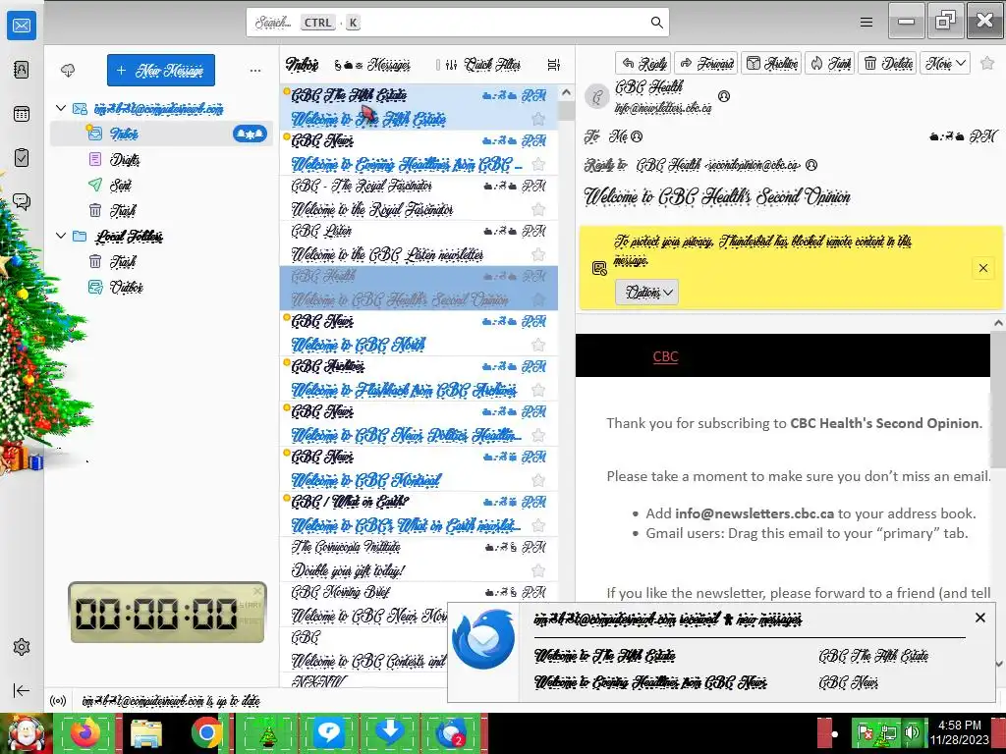Star Double your gift today message
This screenshot has width=1006, height=754.
click(x=538, y=570)
